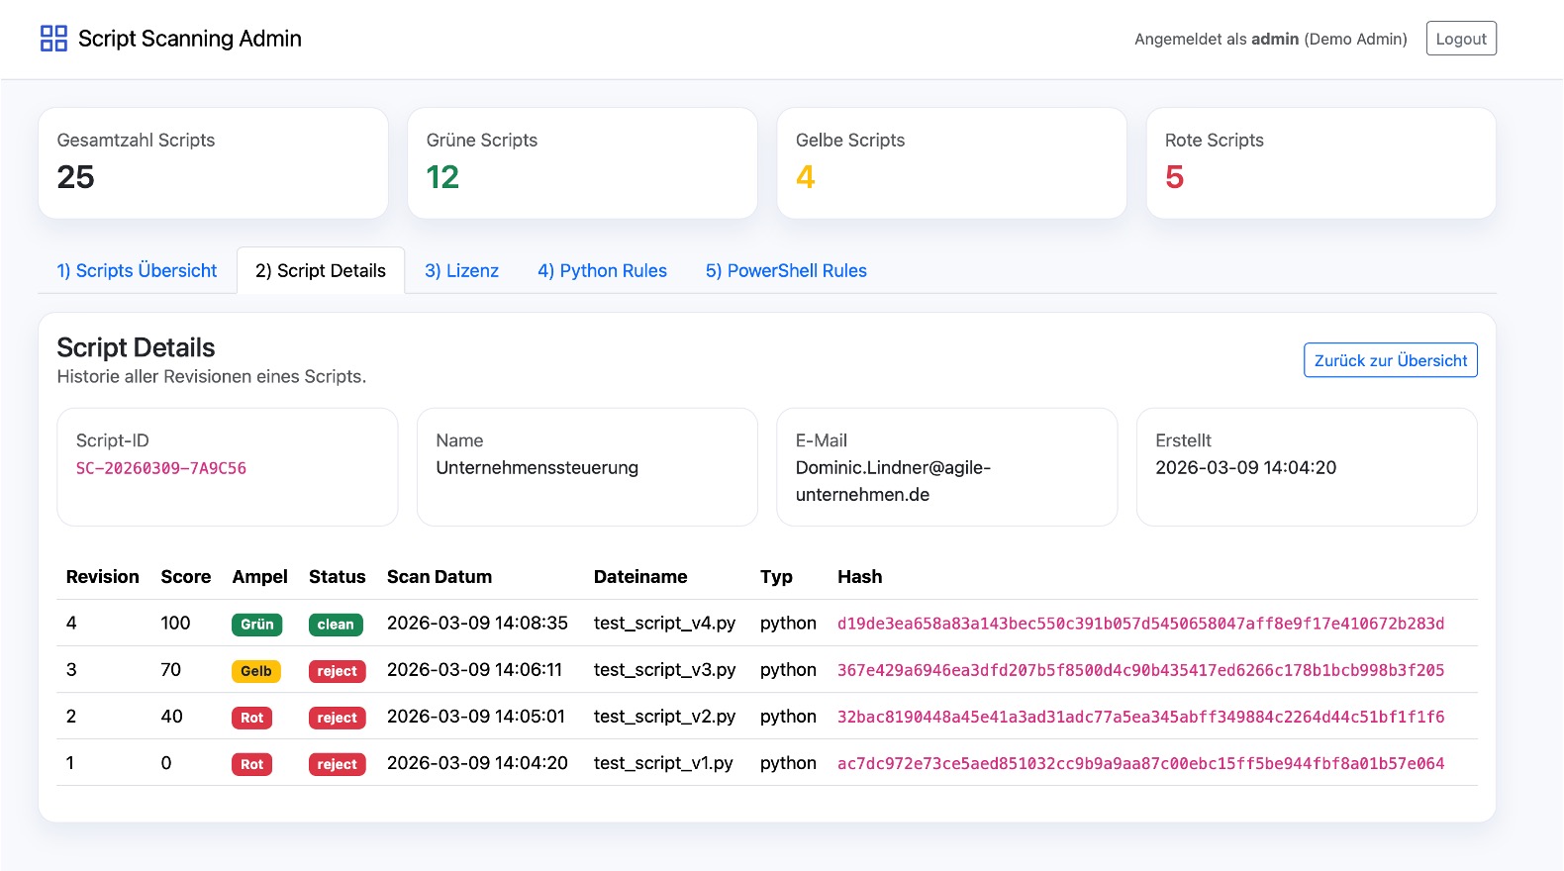
Task: Click the score 100 in revision 4
Action: click(175, 623)
